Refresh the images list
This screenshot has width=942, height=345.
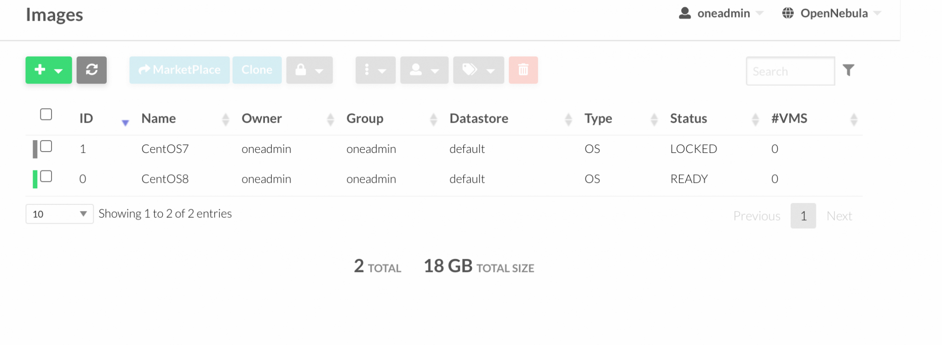coord(92,70)
